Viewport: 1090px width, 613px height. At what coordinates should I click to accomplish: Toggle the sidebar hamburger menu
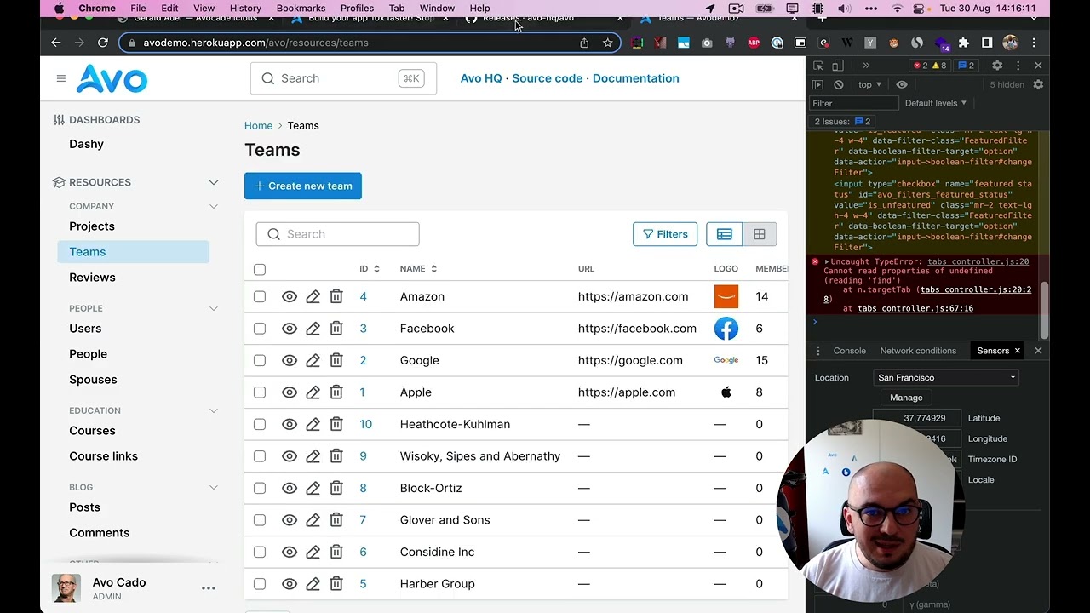tap(60, 78)
